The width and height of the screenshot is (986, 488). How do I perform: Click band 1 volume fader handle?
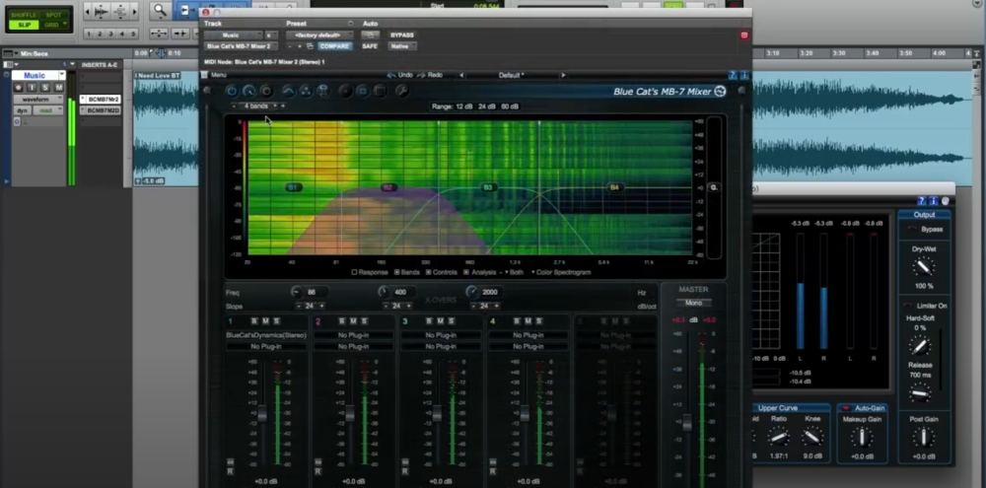click(x=262, y=413)
